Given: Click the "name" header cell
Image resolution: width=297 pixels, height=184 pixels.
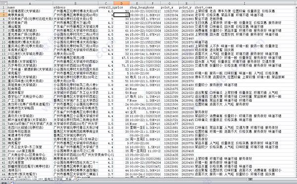Looking at the screenshot, I should 30,7.
